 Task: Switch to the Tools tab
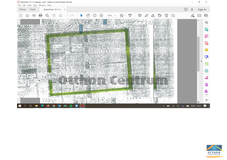[32, 9]
